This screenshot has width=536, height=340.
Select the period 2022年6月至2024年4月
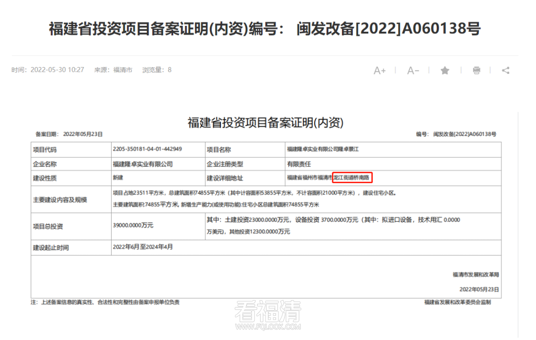(143, 247)
